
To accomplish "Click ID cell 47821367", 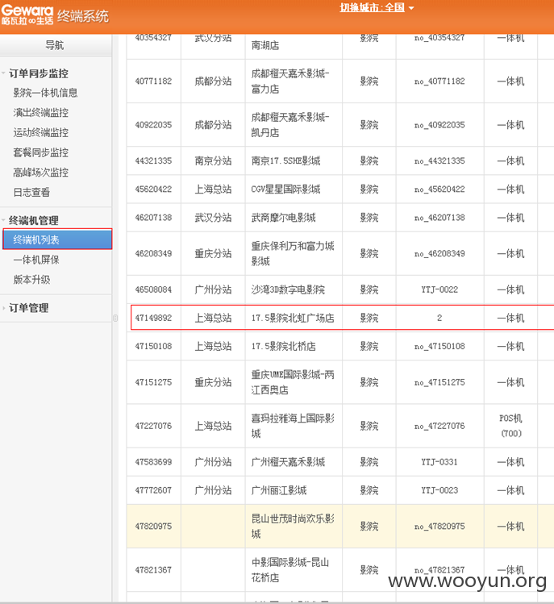I will (153, 569).
